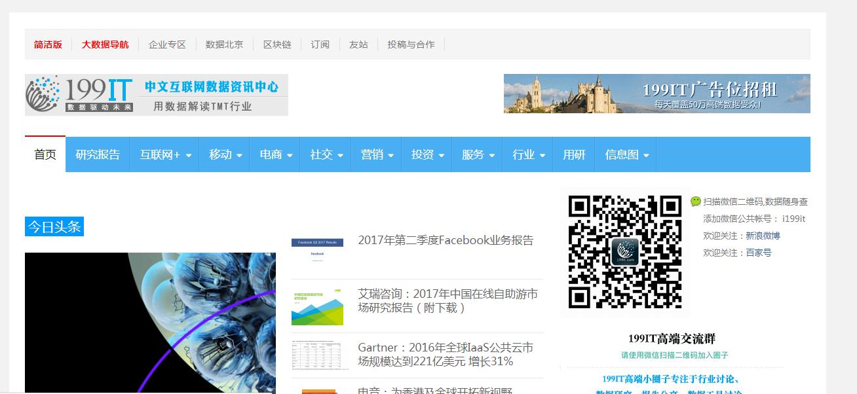Click the 艾瑞咨询 article chart thumbnail
Screen dimensions: 857x394
[317, 304]
